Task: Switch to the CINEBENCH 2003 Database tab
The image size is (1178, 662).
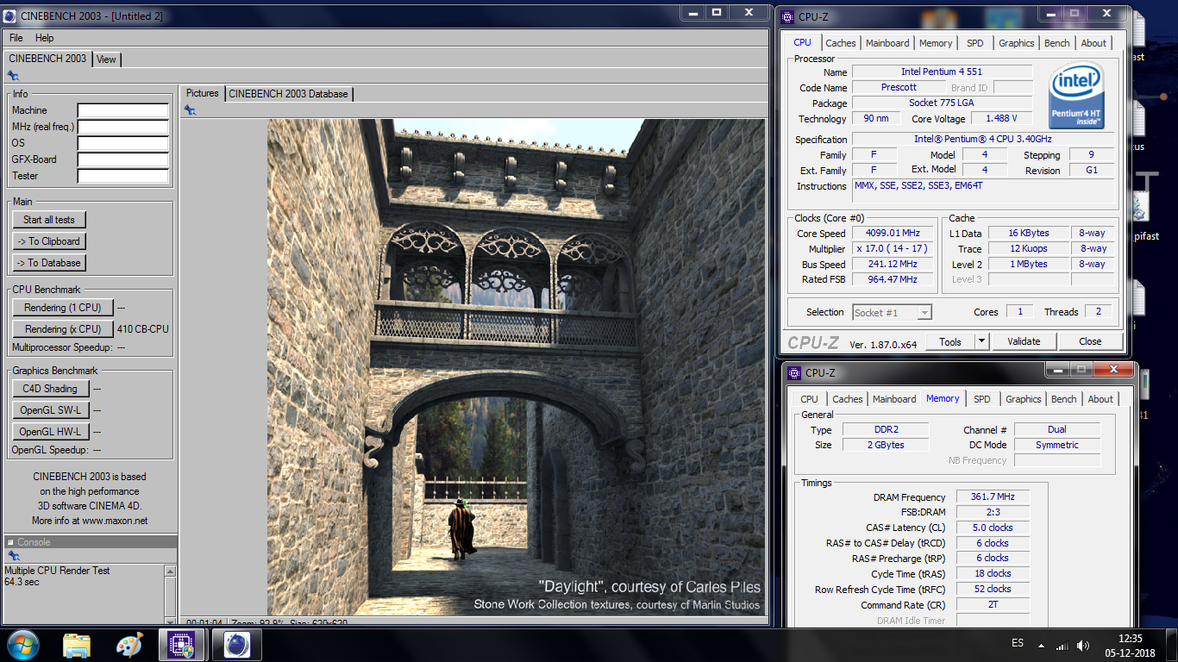Action: pos(289,94)
